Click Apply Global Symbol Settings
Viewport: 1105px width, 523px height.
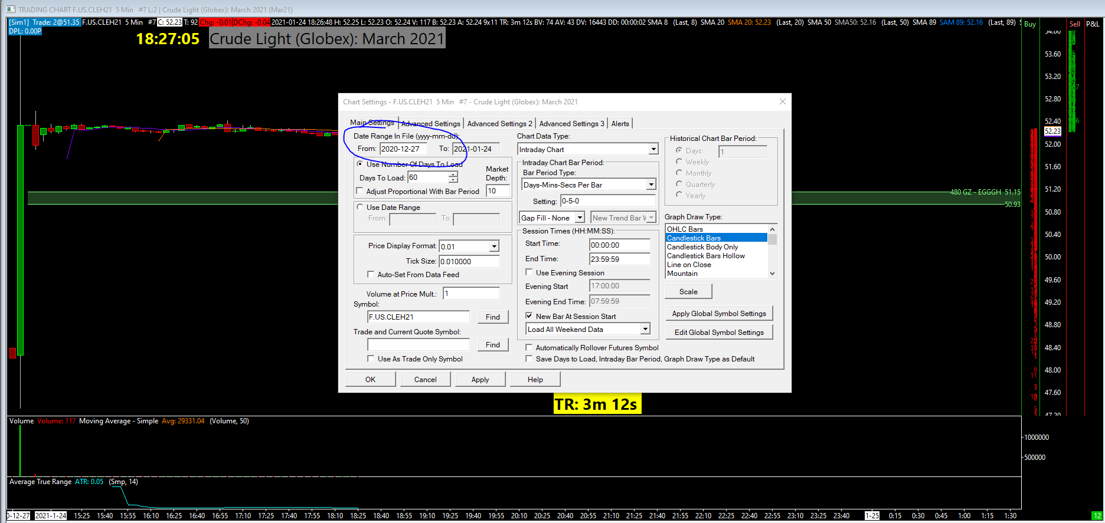[x=719, y=313]
